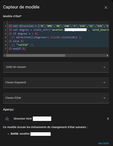The width and height of the screenshot is (113, 146).
Task: Click the horizontal scrollbar thumb in editor
Action: click(36, 55)
